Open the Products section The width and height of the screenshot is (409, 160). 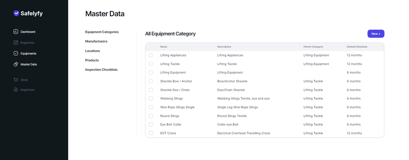point(92,60)
